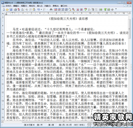
Task: Export the document as PDF
Action: 19,10
